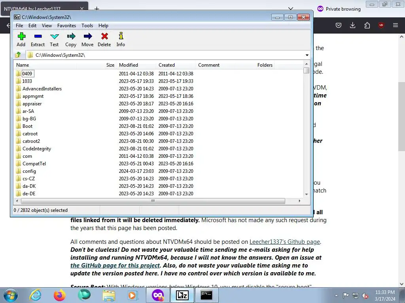Screen dimensions: 405x303
Task: Click the uBlock Origin shield icon
Action: click(381, 25)
